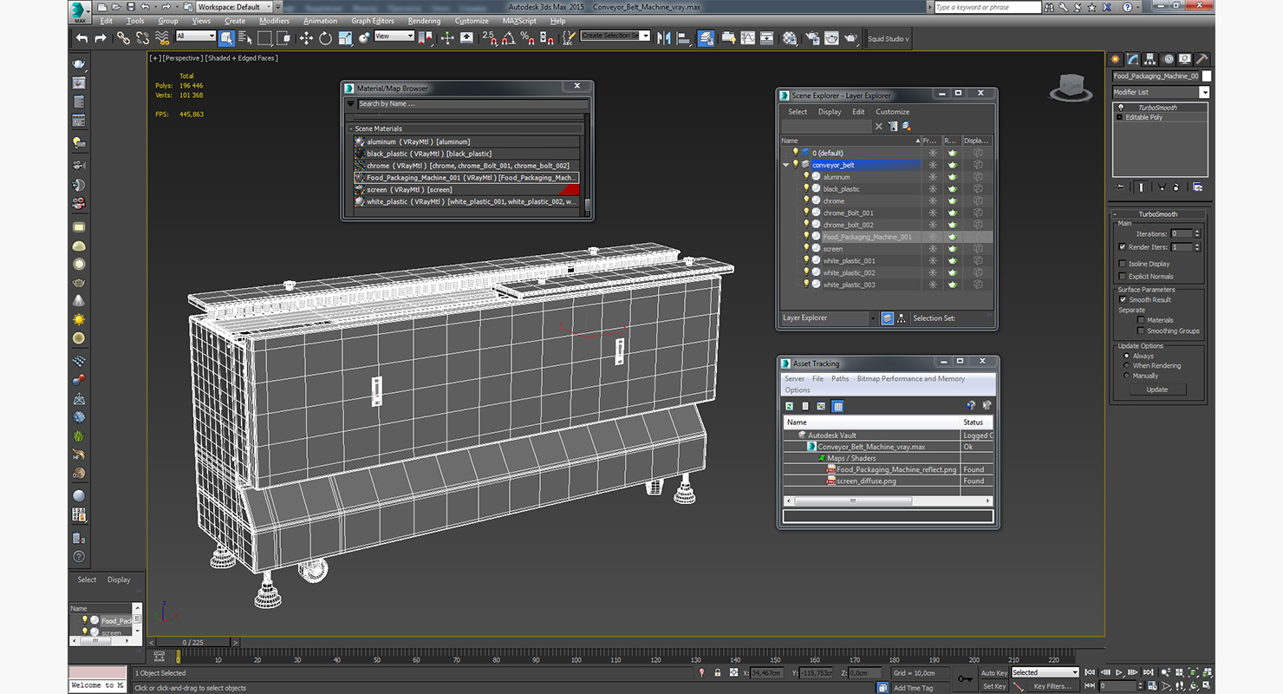Open the Modifier List dropdown
Screen dimensions: 1283x694
point(1204,92)
